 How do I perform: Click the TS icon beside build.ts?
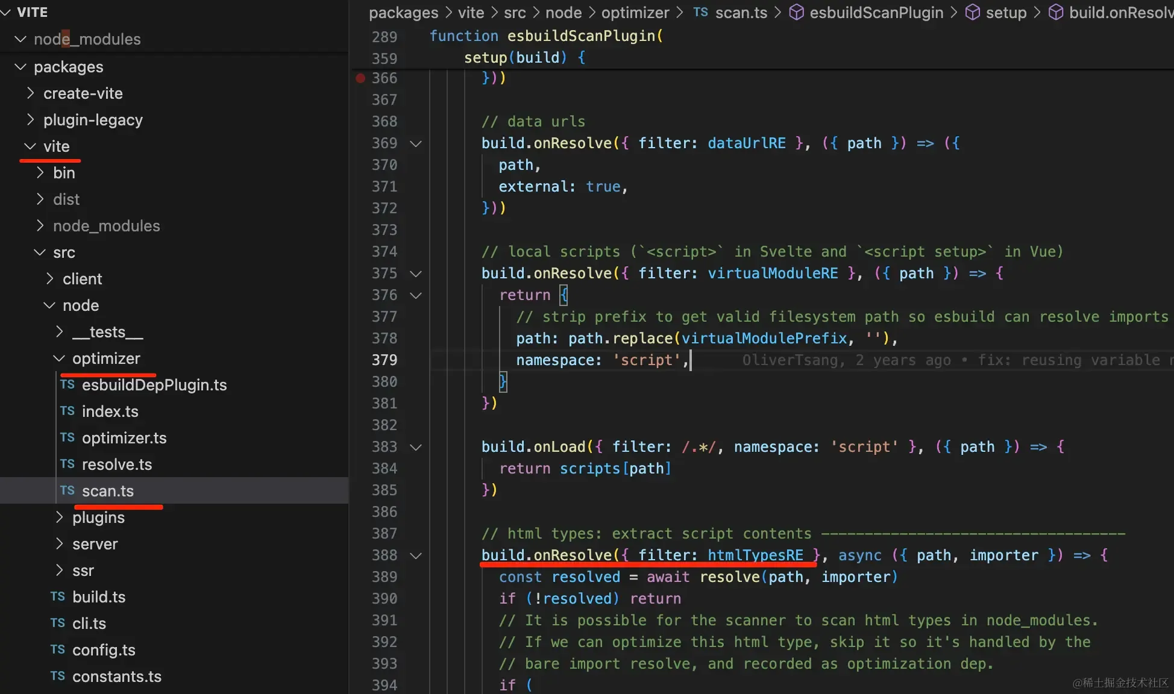pyautogui.click(x=57, y=596)
